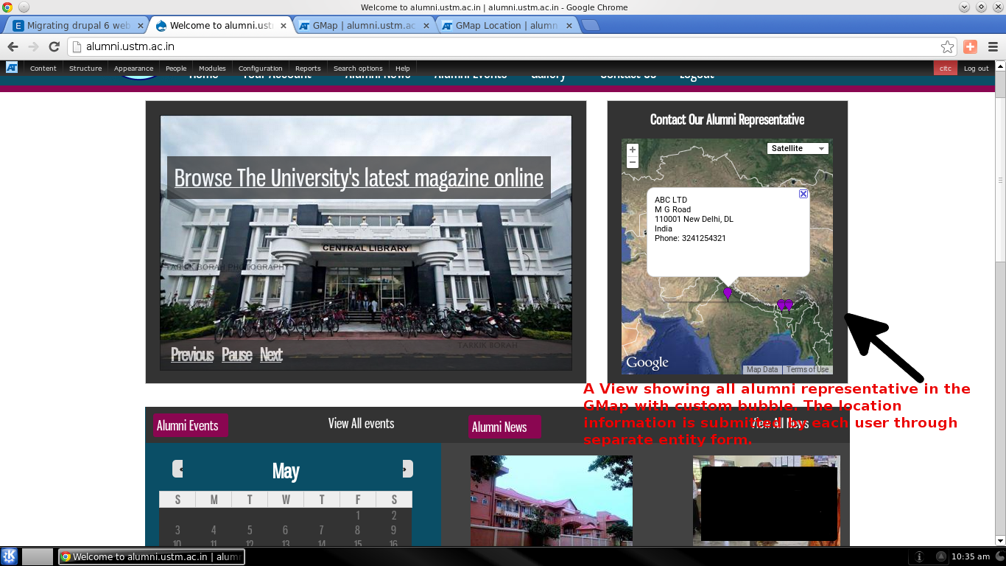Pause the slideshow
Viewport: 1006px width, 566px height.
pos(237,355)
